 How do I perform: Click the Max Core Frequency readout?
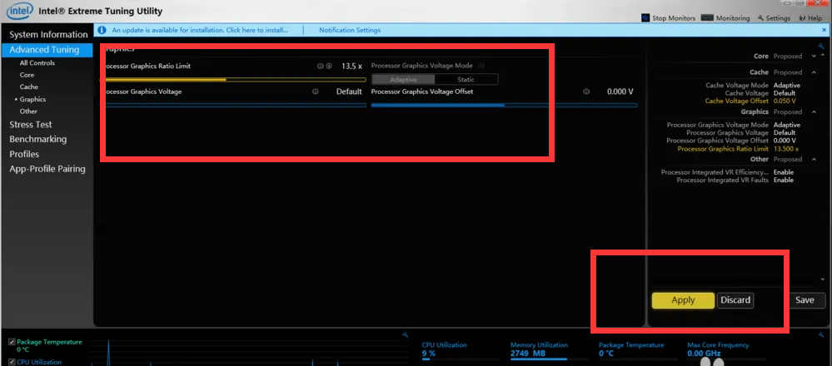pyautogui.click(x=718, y=349)
